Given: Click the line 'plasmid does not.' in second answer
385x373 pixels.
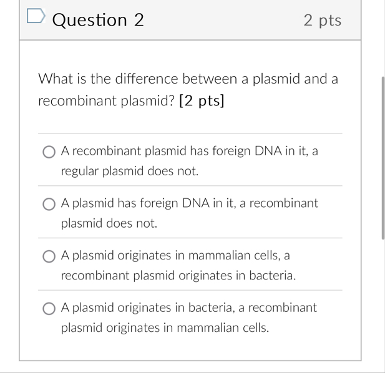Looking at the screenshot, I should (x=109, y=223).
